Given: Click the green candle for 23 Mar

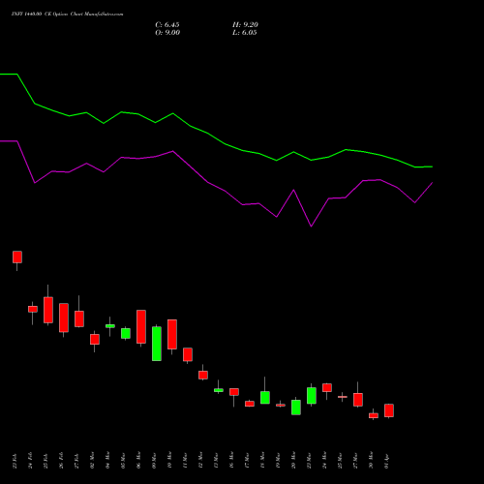Looking at the screenshot, I should [x=312, y=396].
